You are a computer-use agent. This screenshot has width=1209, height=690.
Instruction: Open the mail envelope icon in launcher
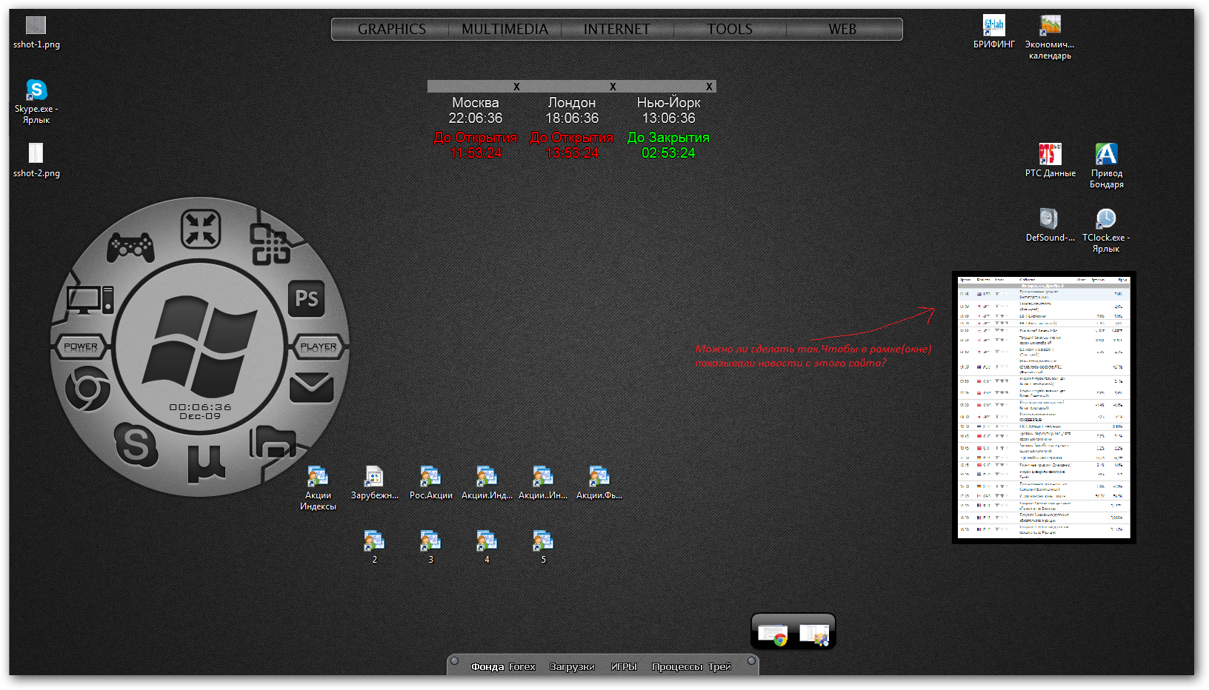[311, 387]
